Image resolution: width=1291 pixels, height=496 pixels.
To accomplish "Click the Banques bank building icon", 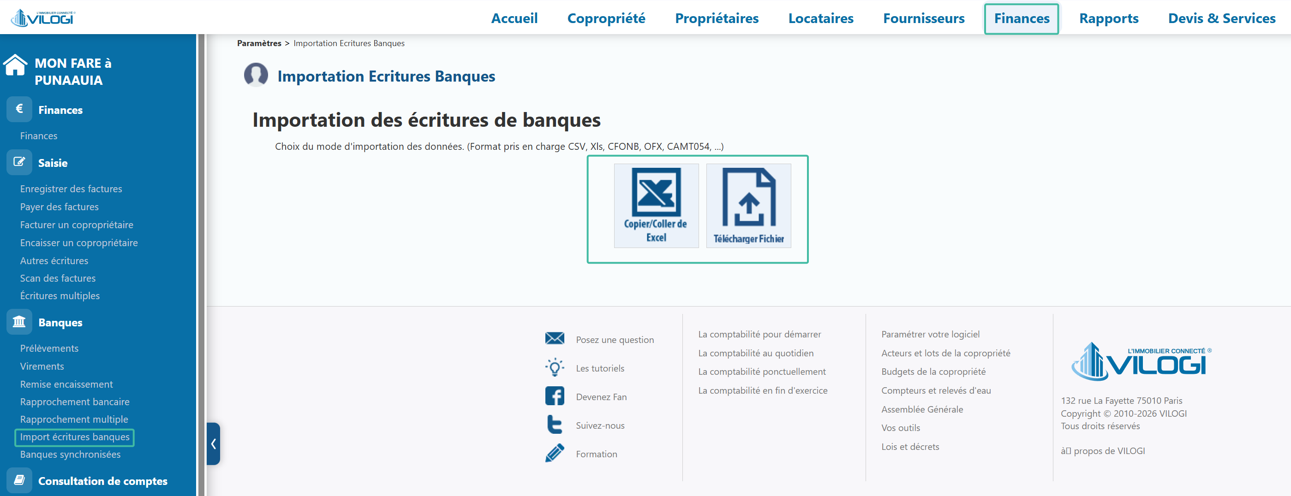I will coord(19,322).
